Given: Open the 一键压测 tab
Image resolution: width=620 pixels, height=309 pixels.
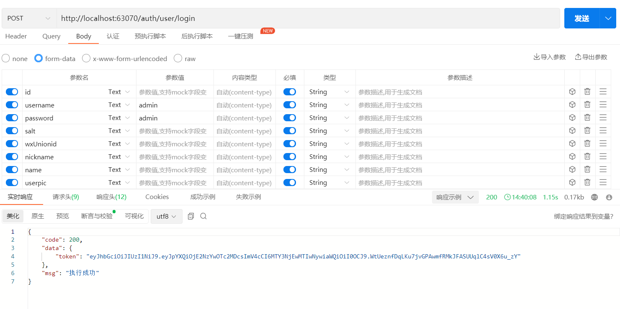Looking at the screenshot, I should tap(241, 36).
